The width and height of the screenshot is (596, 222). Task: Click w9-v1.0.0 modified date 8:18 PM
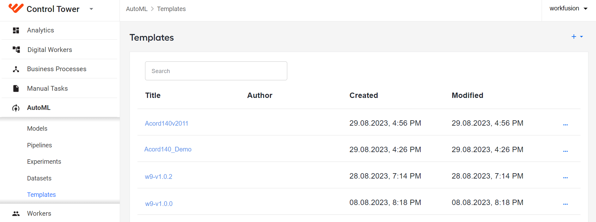[x=488, y=202]
